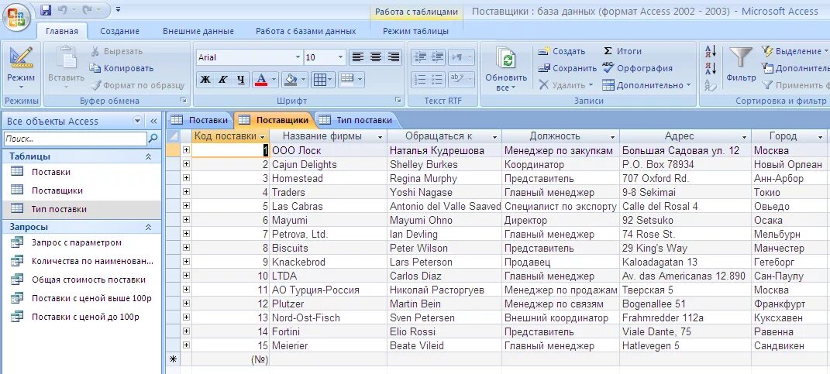Viewport: 830px width, 374px height.
Task: Open the Поставщики table in navigation pane
Action: pos(57,190)
